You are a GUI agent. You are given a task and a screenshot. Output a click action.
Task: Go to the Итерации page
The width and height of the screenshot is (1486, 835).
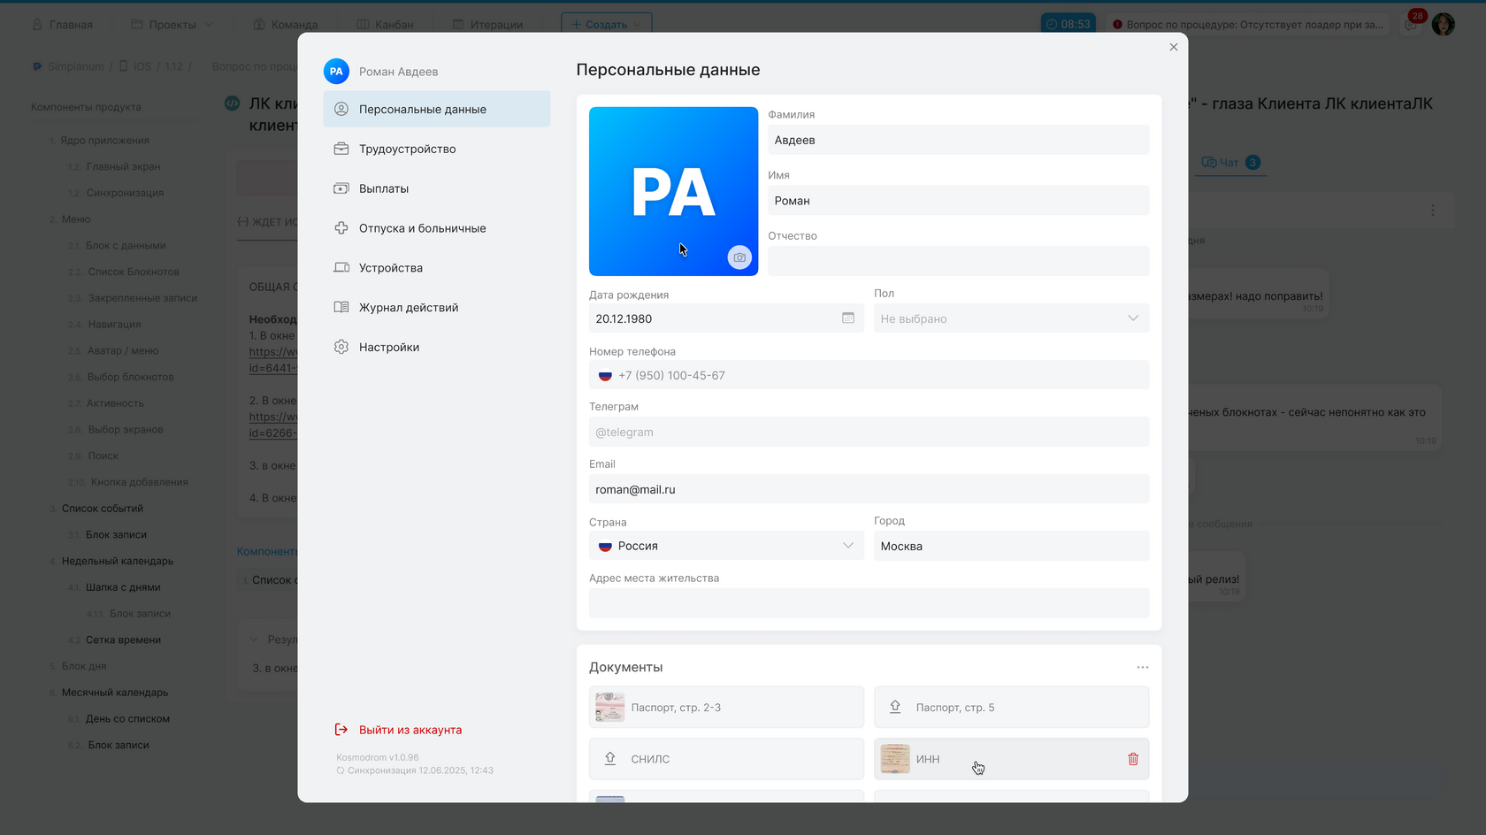point(487,24)
